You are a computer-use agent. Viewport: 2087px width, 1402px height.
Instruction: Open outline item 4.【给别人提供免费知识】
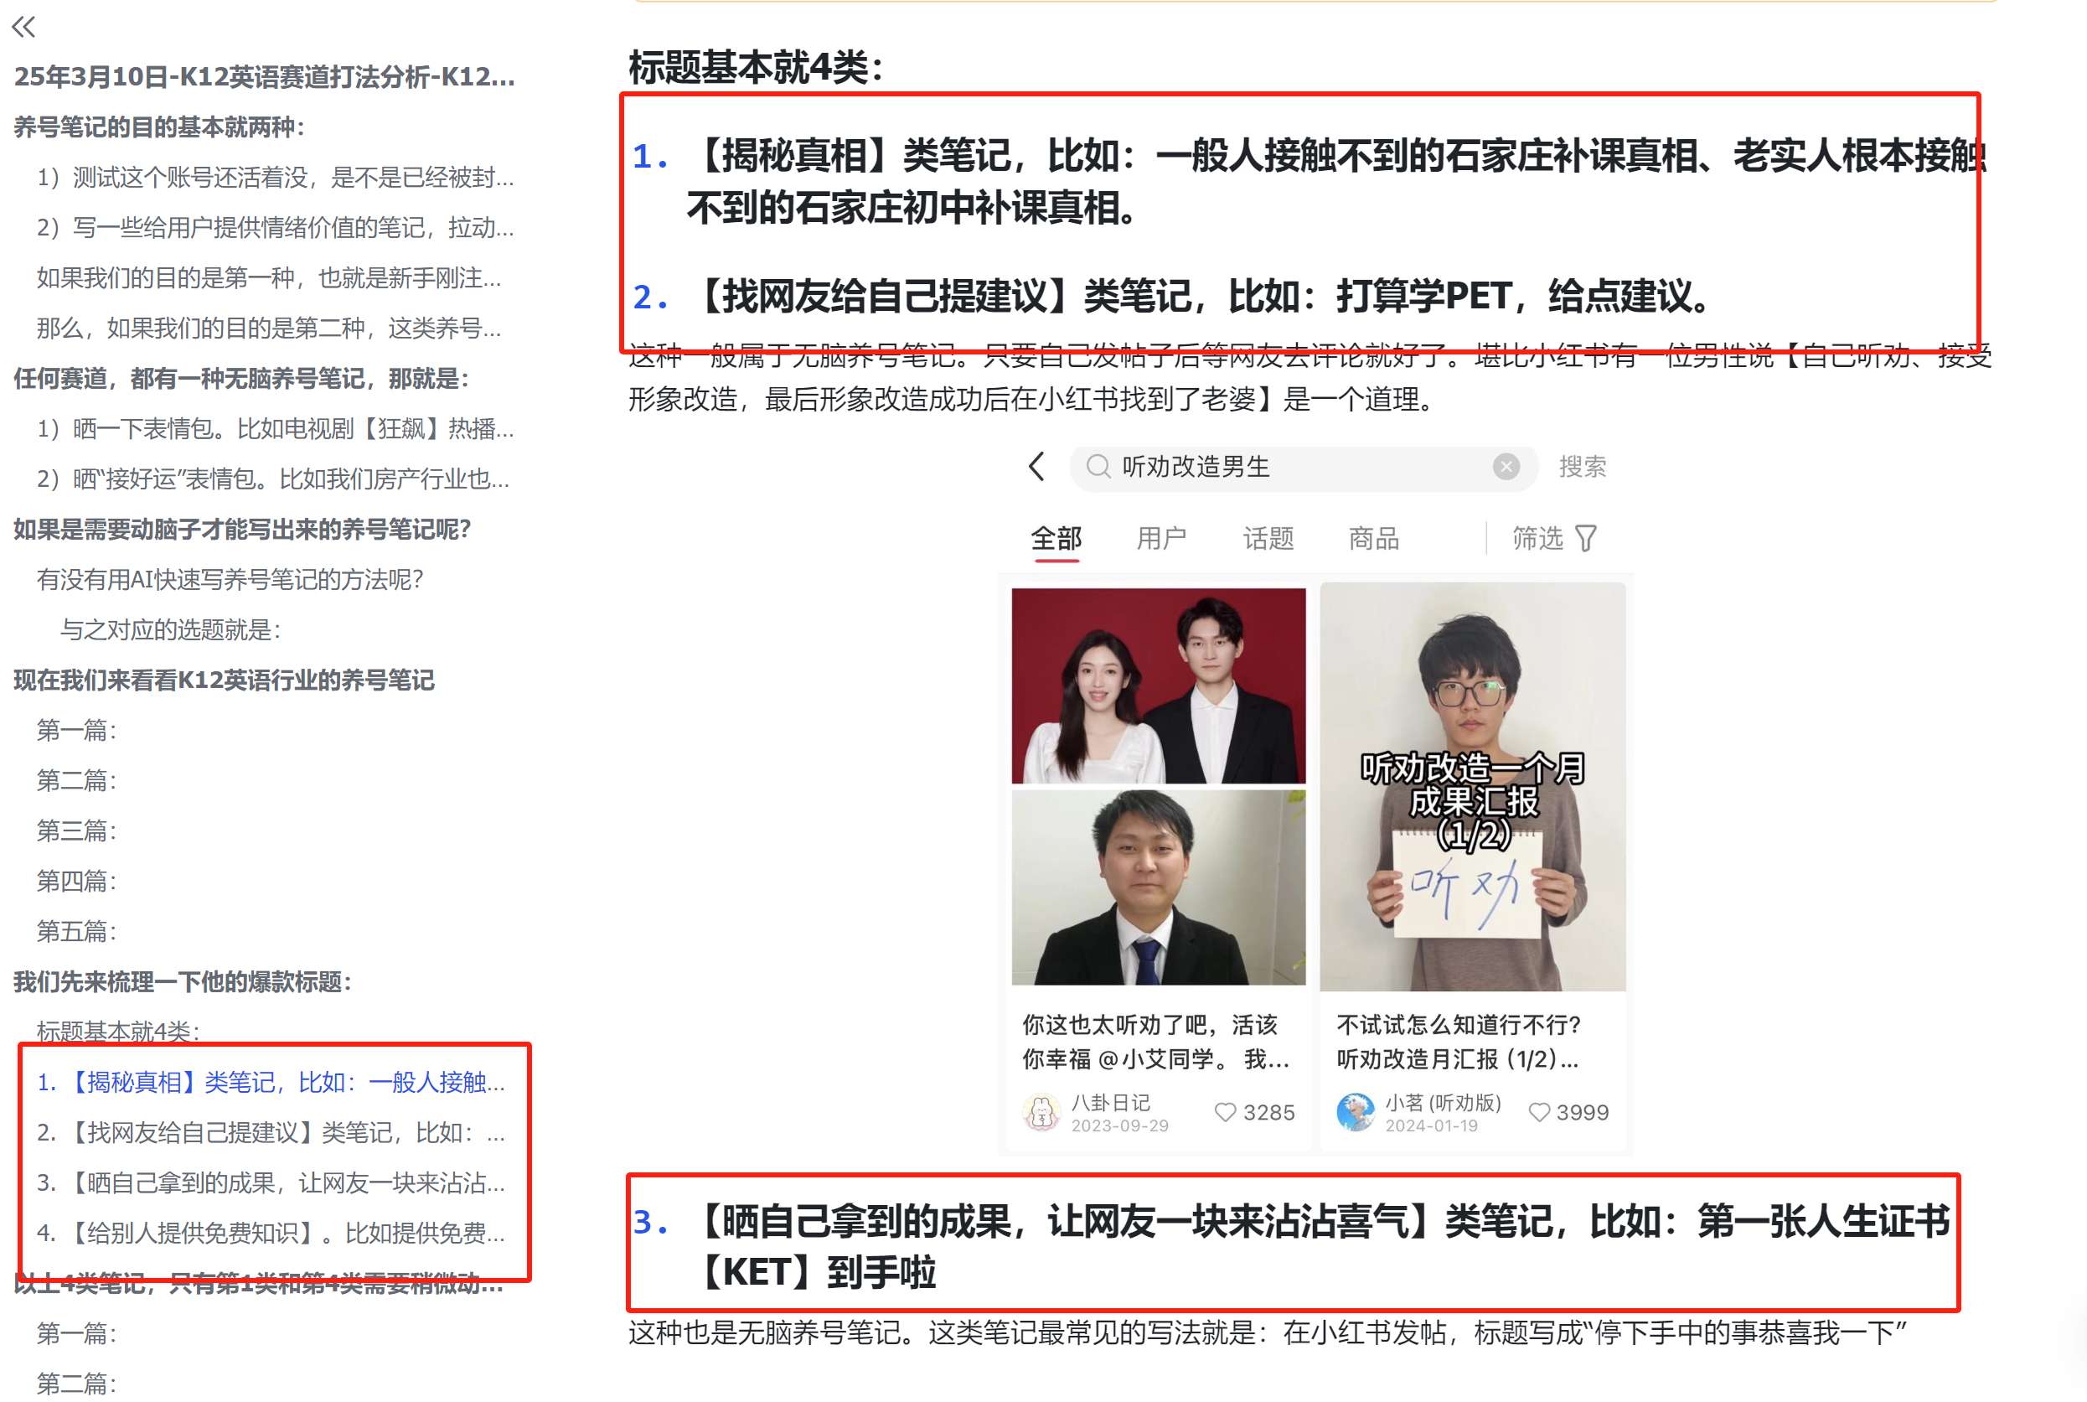(271, 1234)
